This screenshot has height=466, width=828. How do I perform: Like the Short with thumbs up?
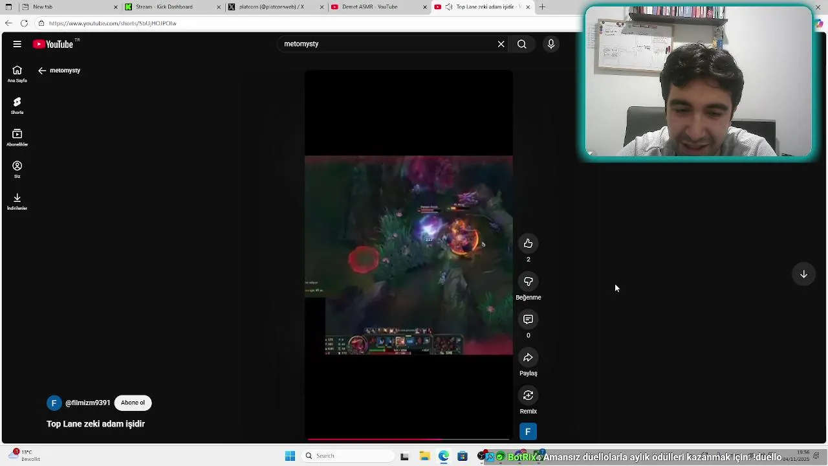[x=528, y=243]
